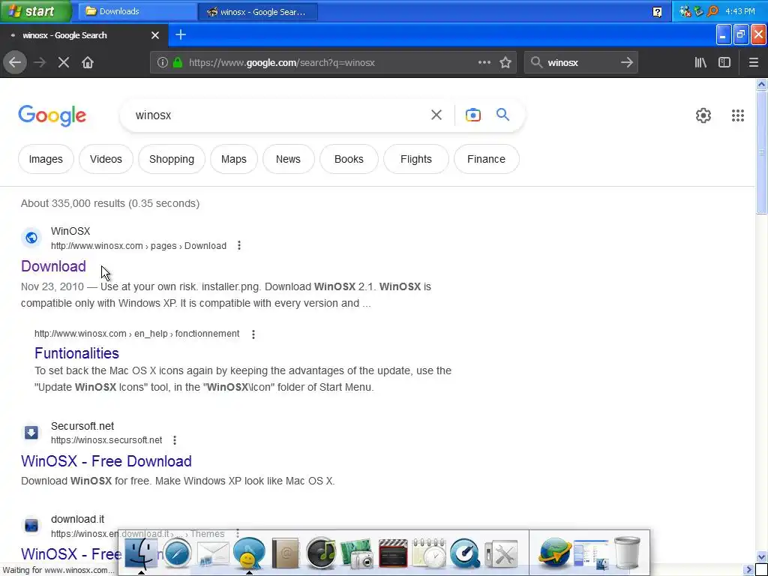
Task: Open the Firefox hamburger menu
Action: [x=753, y=63]
